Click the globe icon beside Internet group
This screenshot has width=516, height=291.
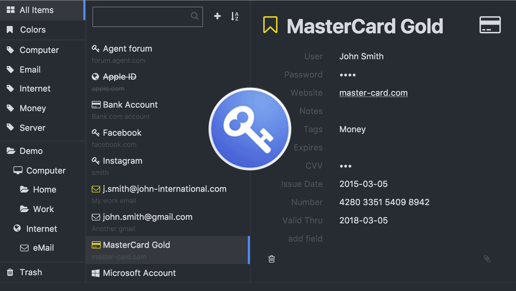click(x=17, y=228)
